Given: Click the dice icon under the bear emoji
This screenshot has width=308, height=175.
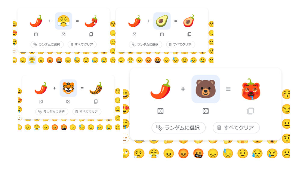Looking at the screenshot, I should [206, 111].
